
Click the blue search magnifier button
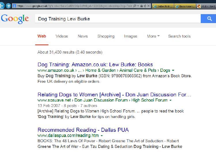209,19
